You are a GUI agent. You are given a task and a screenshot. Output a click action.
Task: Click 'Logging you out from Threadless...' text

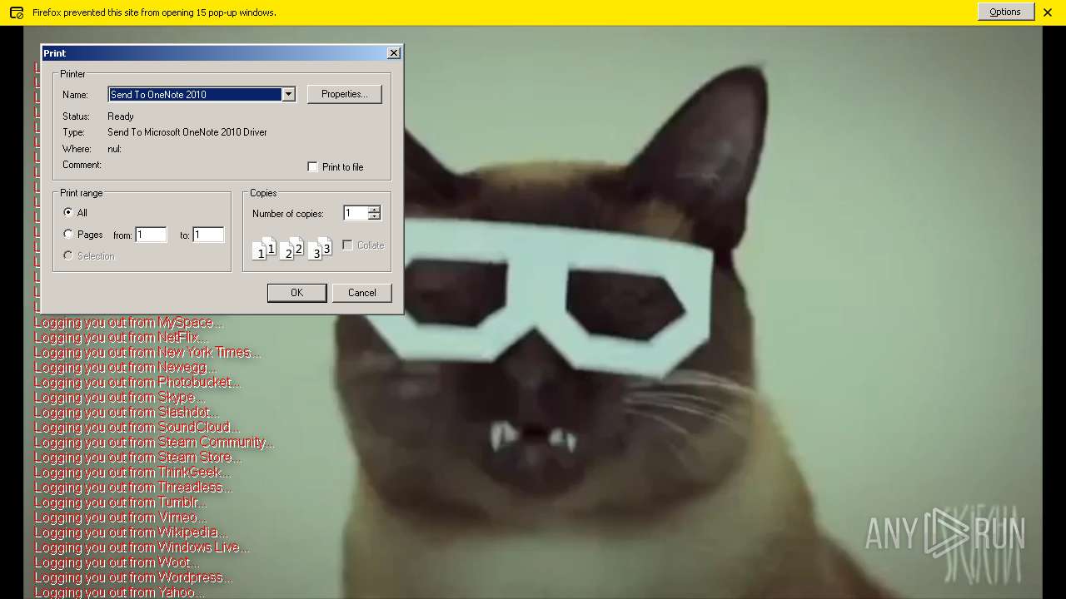click(x=133, y=488)
